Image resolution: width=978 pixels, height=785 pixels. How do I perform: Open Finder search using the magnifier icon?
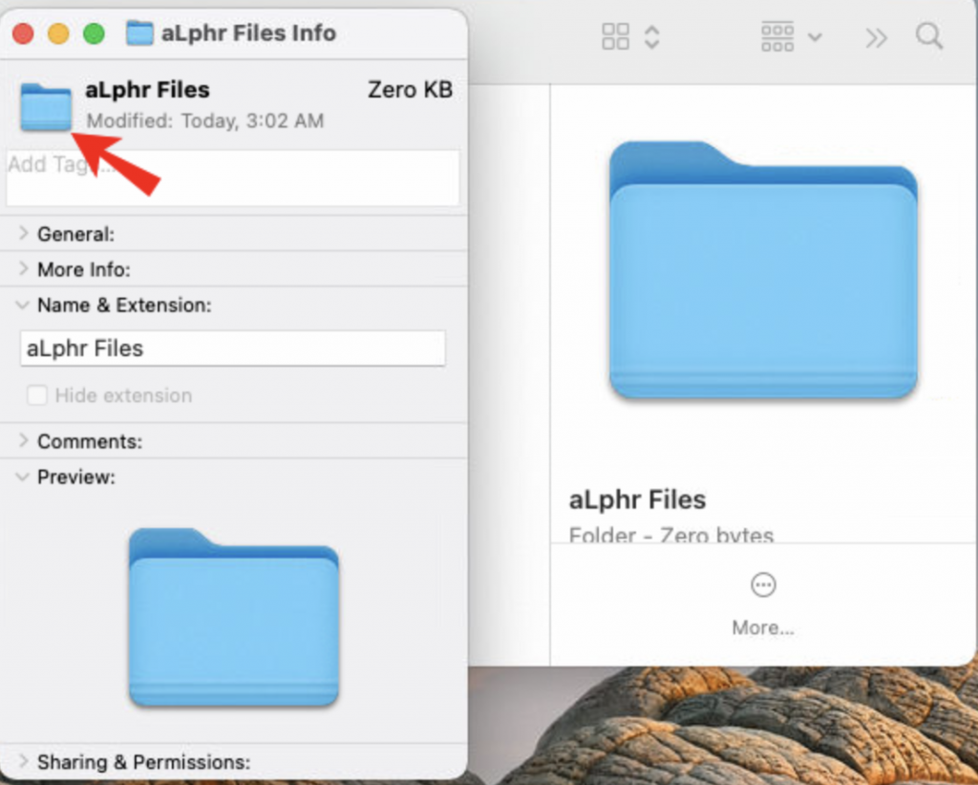[x=929, y=36]
